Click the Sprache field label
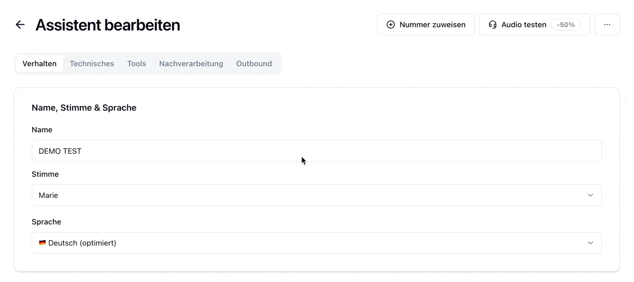 pos(46,222)
